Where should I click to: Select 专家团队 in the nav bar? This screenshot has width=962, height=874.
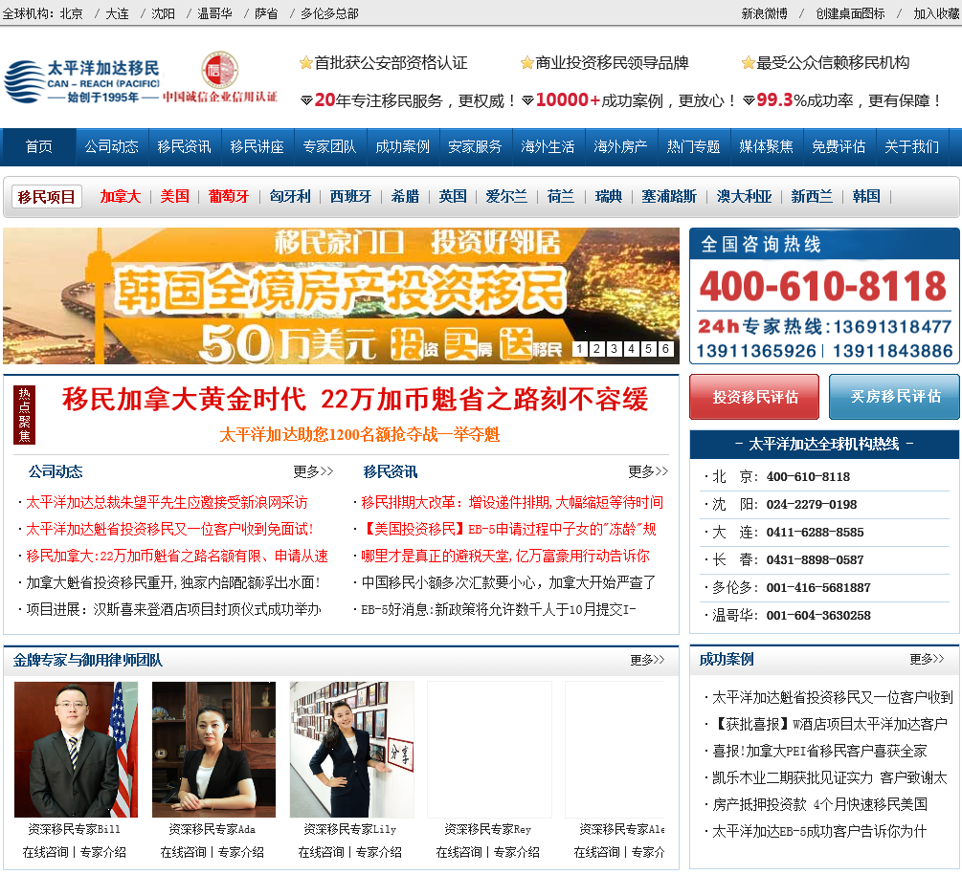pyautogui.click(x=329, y=147)
